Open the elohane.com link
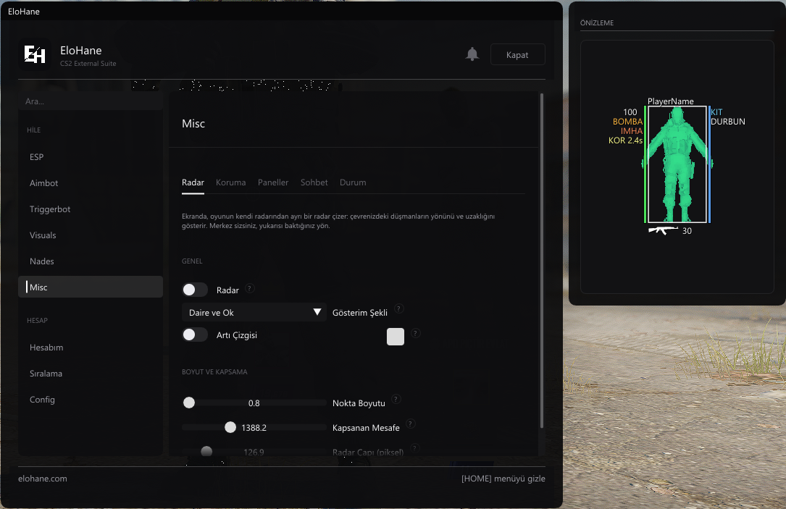786x509 pixels. tap(43, 479)
